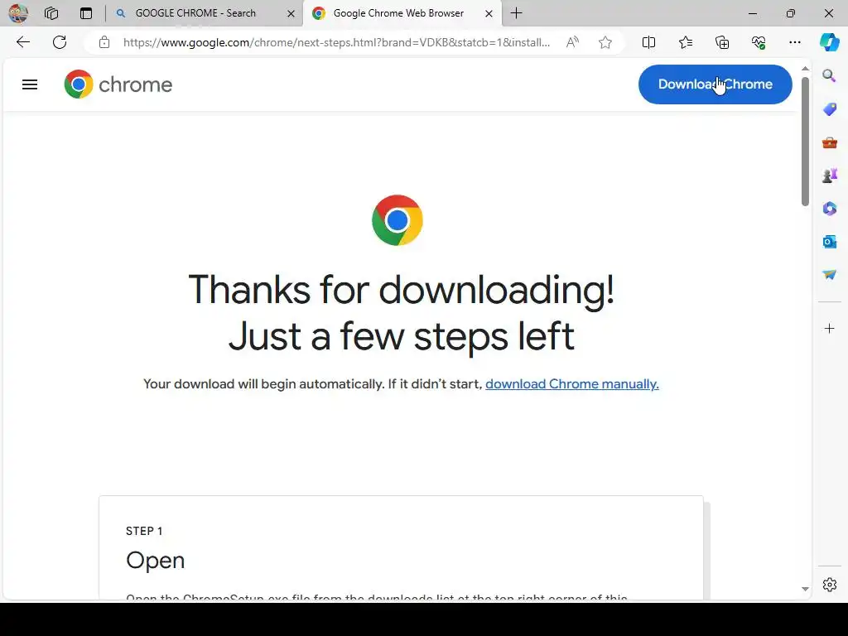The height and width of the screenshot is (636, 848).
Task: Click the "Open" step heading
Action: click(155, 561)
